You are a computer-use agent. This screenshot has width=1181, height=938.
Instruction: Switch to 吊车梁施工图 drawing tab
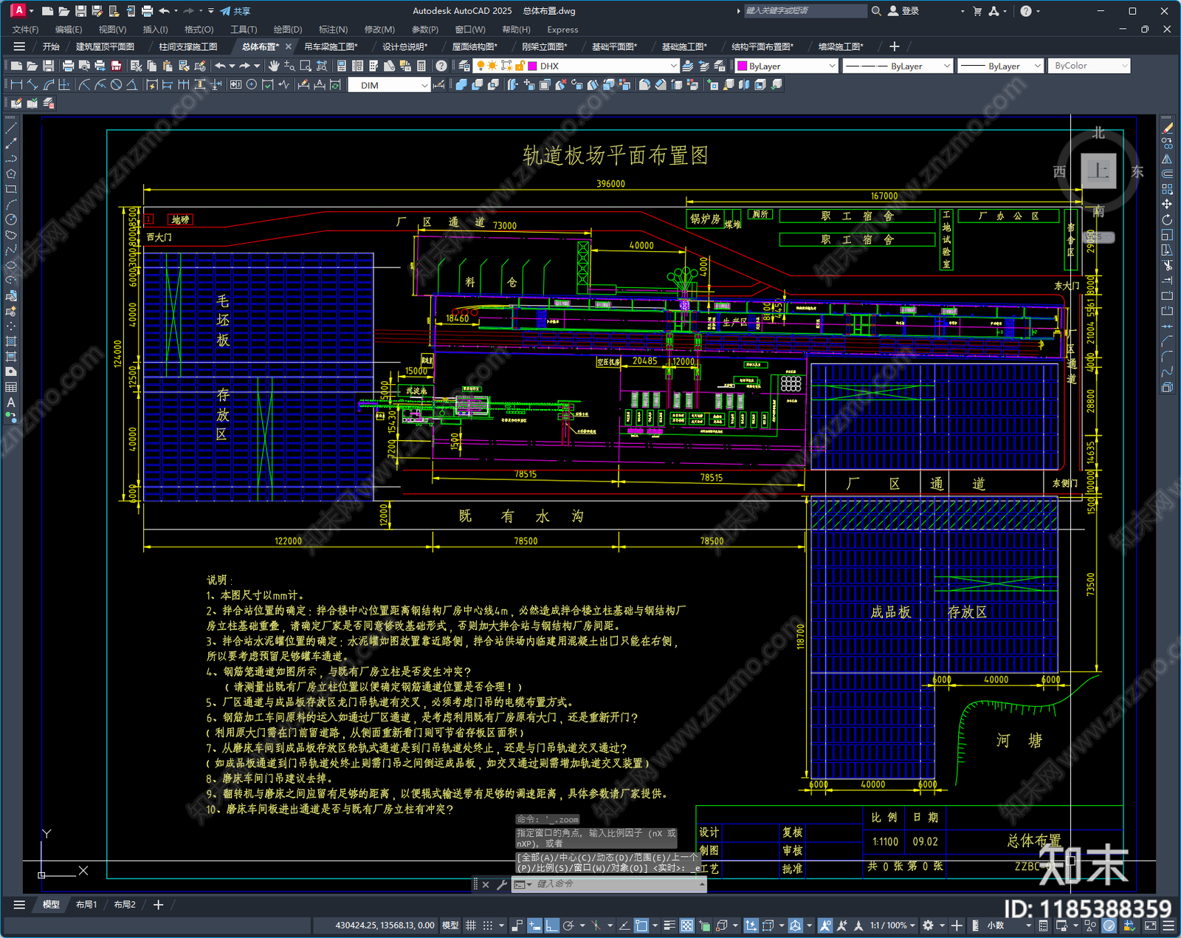[x=331, y=47]
